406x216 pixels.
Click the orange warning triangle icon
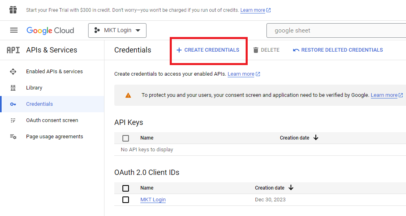128,95
